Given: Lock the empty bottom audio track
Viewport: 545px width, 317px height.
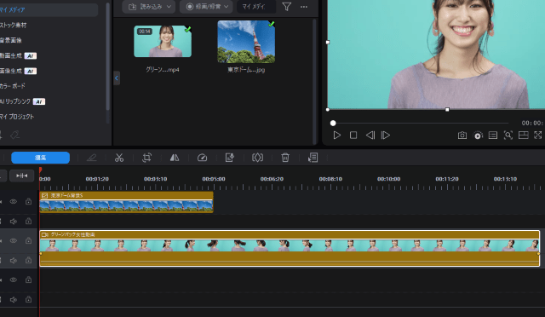Looking at the screenshot, I should coord(28,299).
